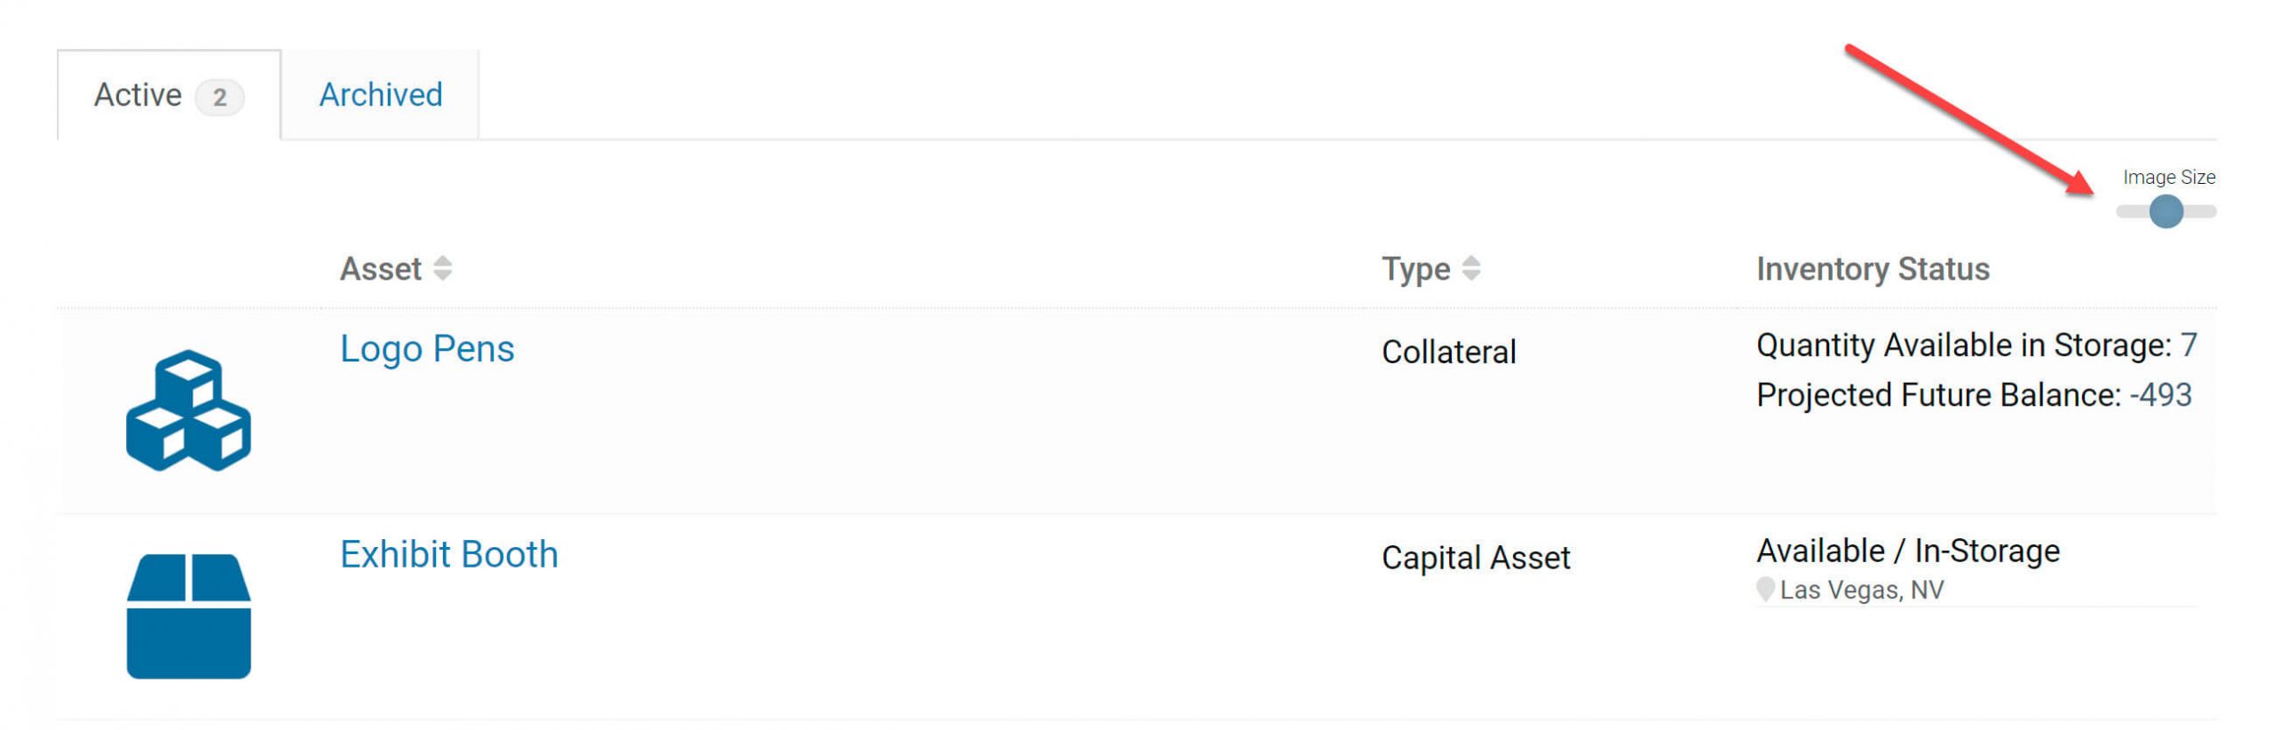Click the storage quantity value 7
The image size is (2273, 730).
(x=2188, y=345)
